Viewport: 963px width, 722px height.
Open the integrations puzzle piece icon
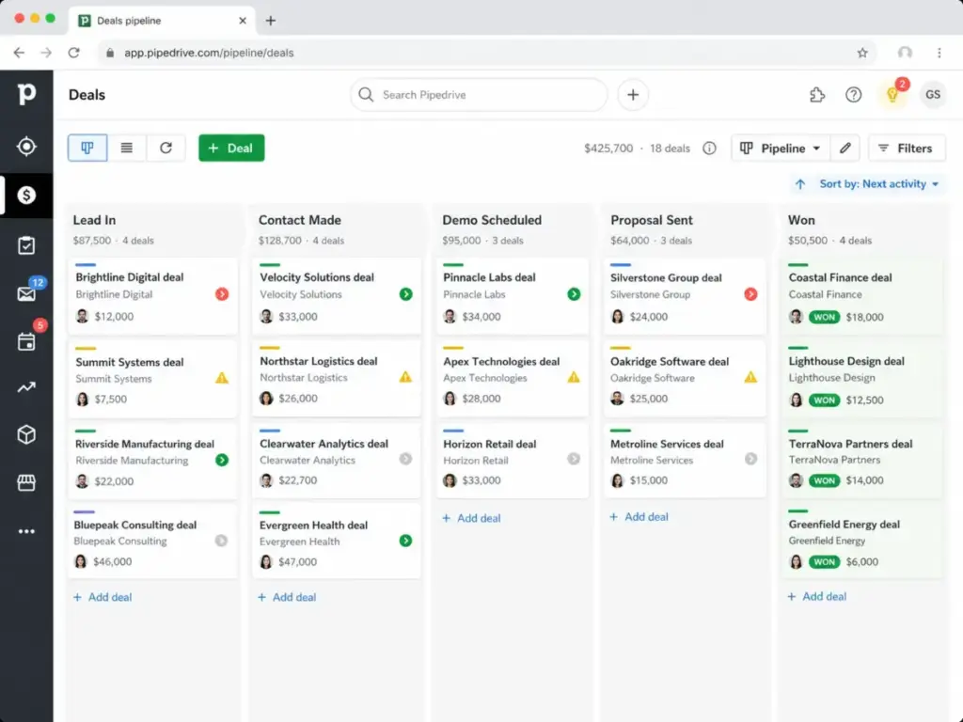pos(817,95)
